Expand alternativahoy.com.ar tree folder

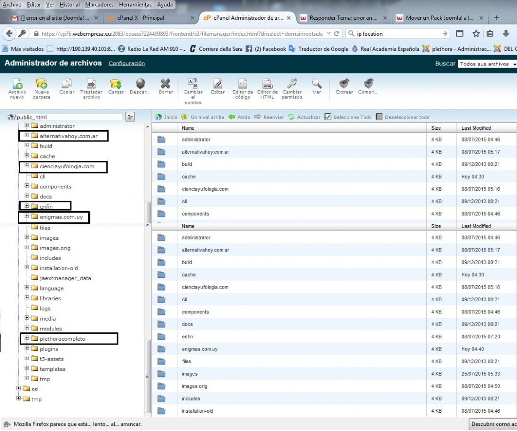click(x=27, y=135)
